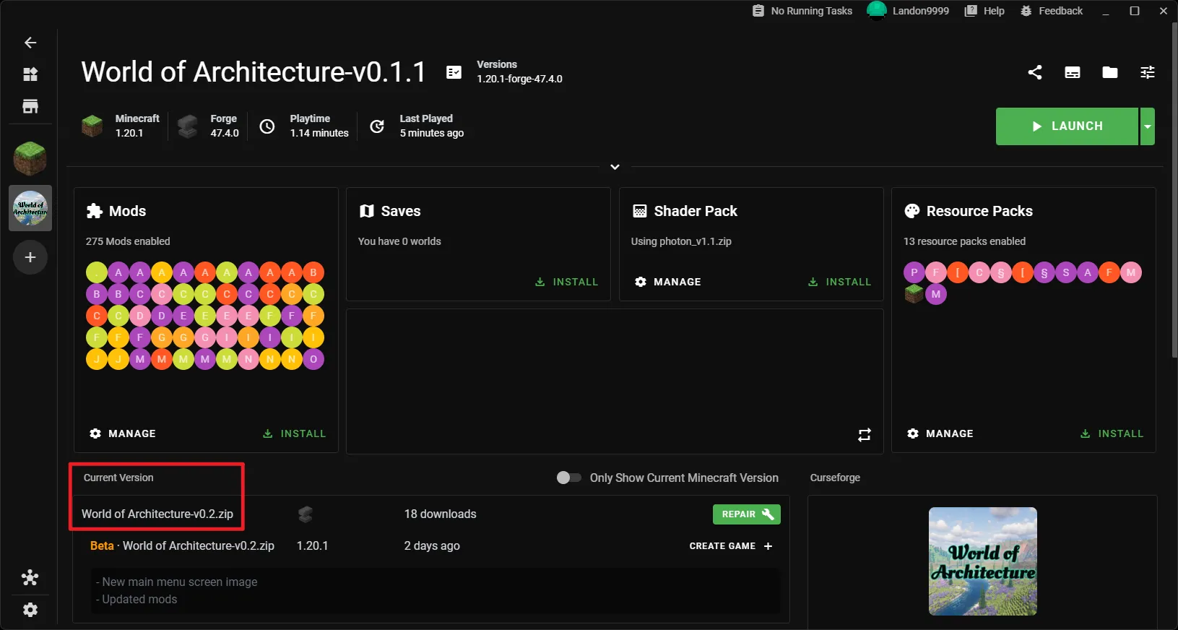Click the grass block resource pack icon

pyautogui.click(x=914, y=294)
